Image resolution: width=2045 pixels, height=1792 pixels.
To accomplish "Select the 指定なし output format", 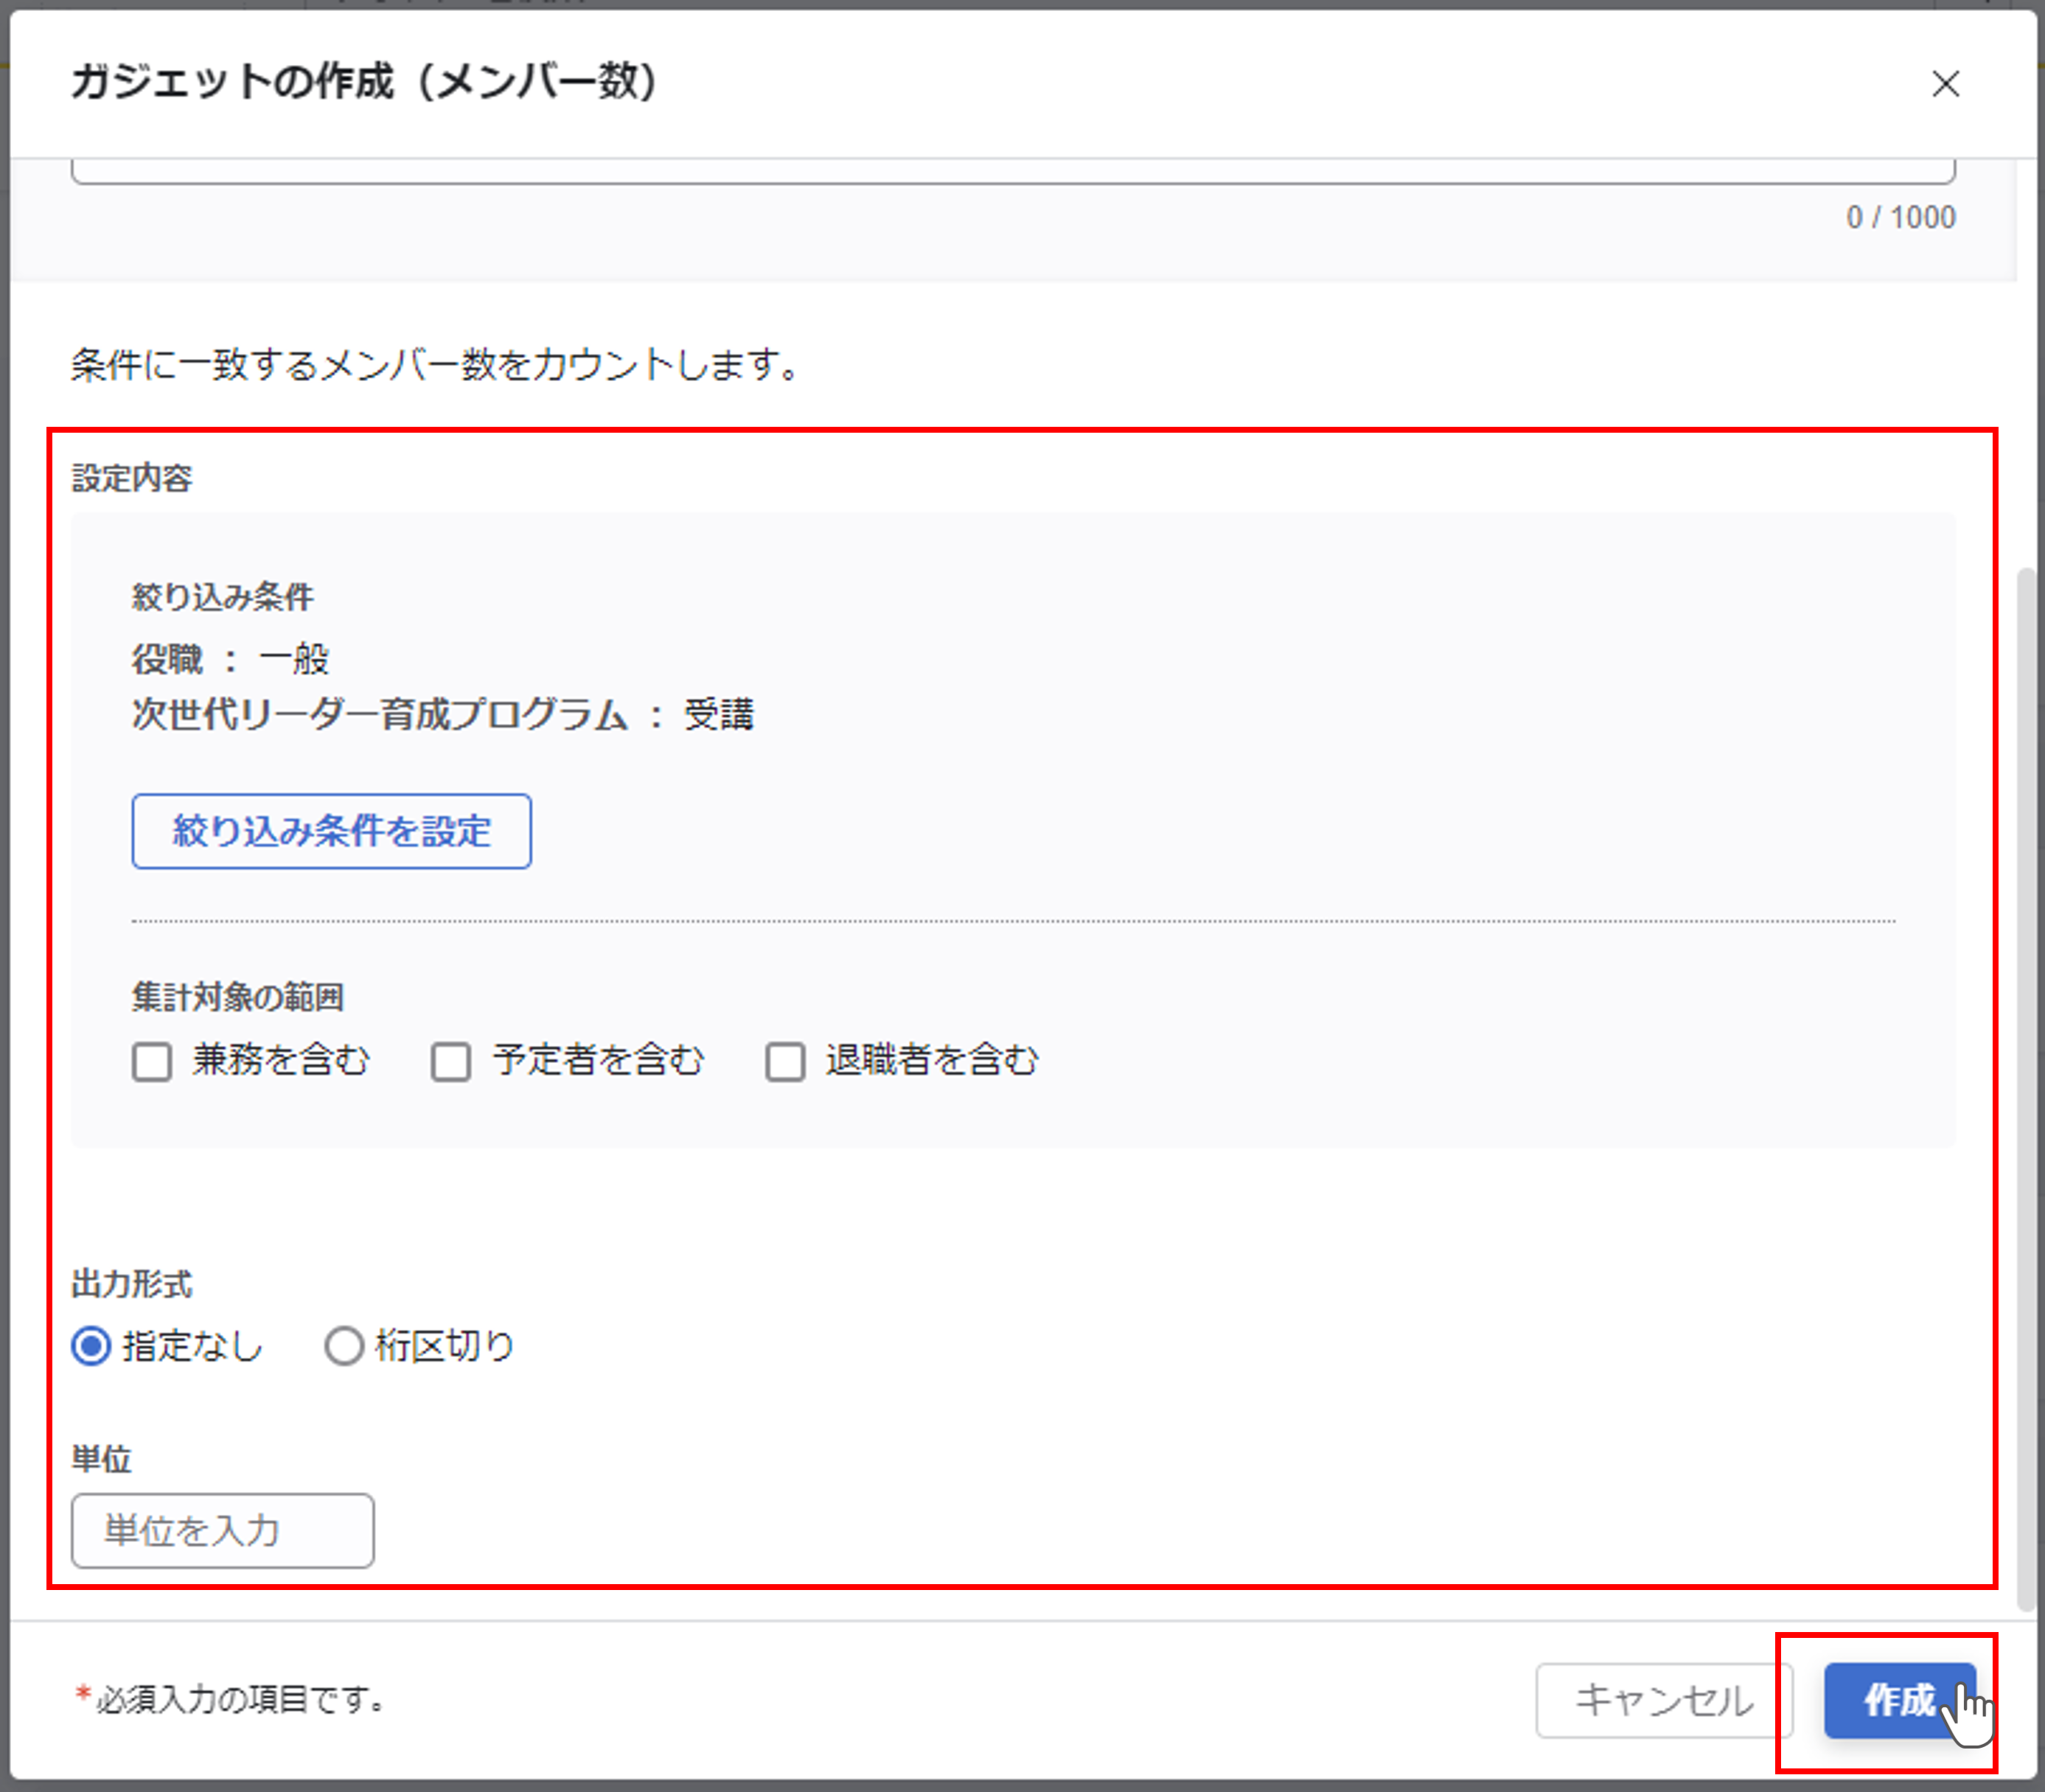I will click(92, 1346).
